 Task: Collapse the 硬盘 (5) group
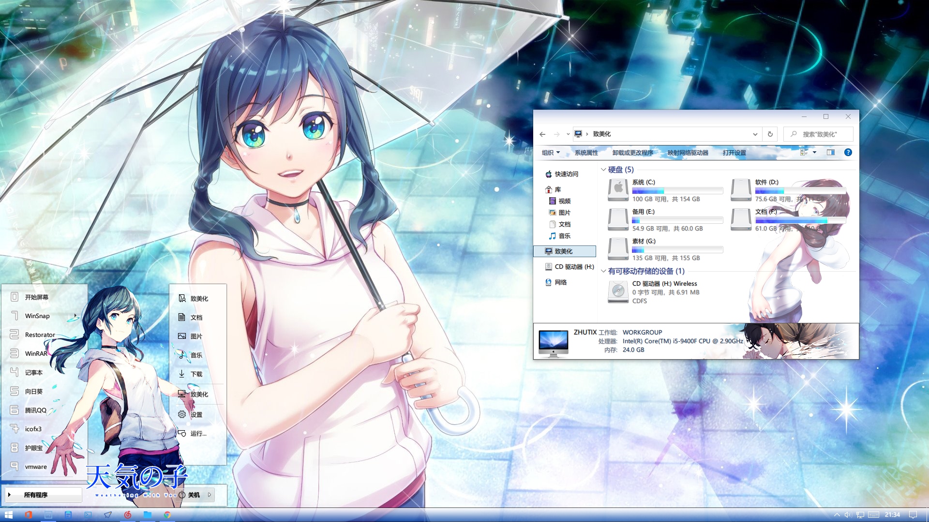coord(603,169)
